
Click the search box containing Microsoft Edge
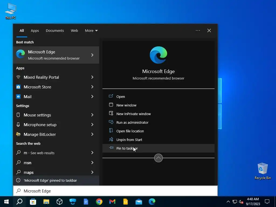click(115, 191)
